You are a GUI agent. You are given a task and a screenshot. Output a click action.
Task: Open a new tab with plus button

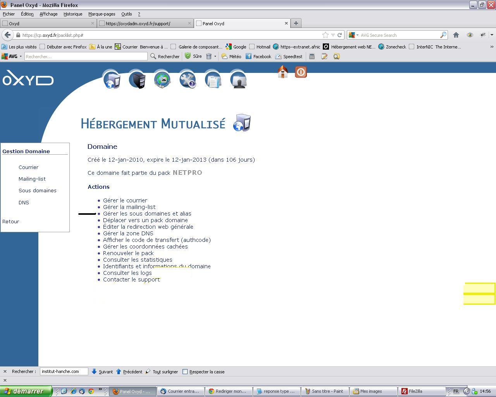coord(296,23)
